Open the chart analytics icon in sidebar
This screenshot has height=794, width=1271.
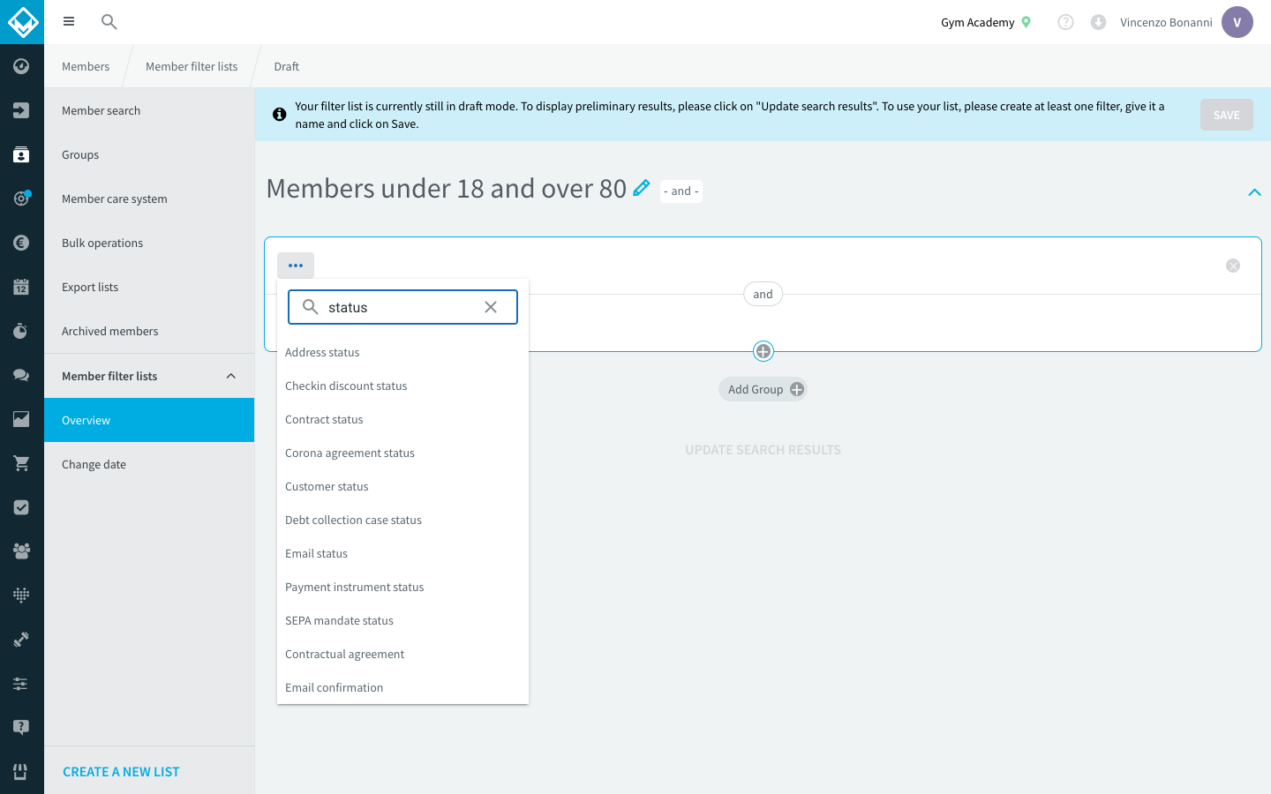click(x=21, y=419)
